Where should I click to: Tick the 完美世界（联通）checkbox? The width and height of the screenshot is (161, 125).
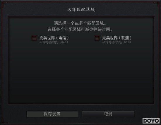pyautogui.click(x=97, y=38)
